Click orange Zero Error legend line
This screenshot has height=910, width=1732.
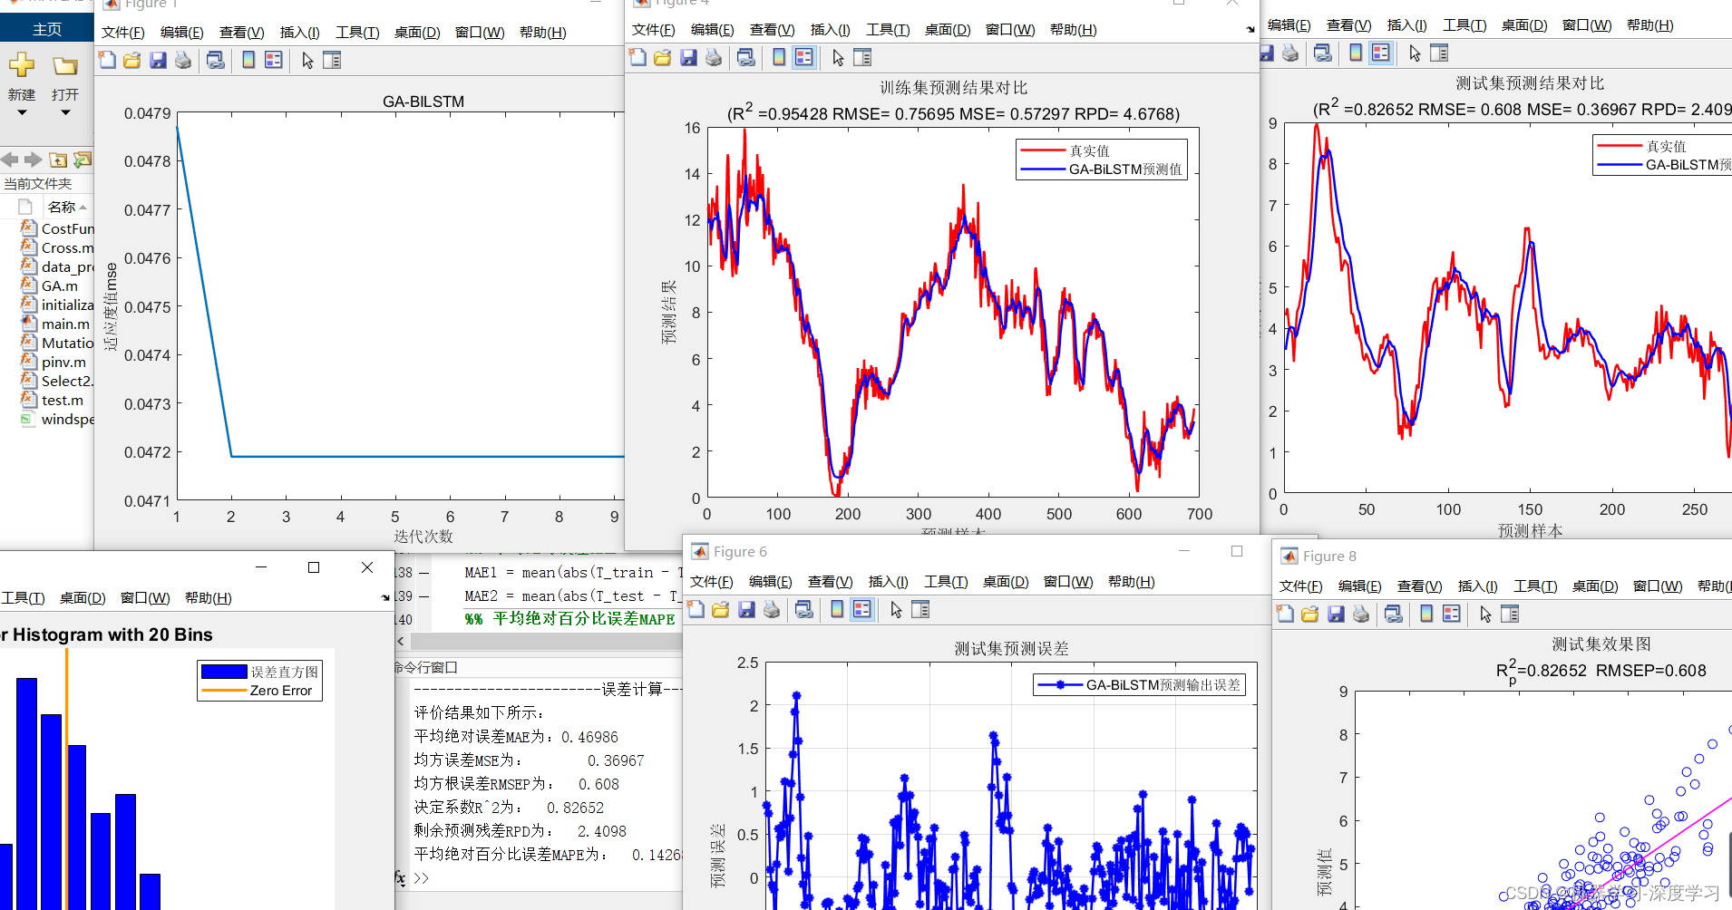(224, 691)
